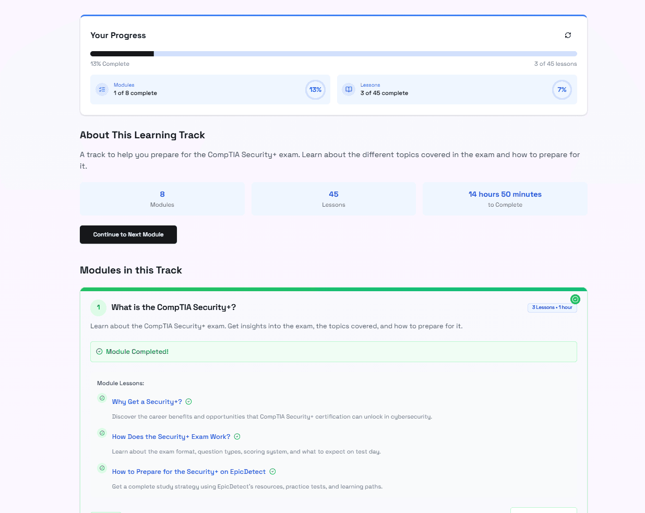
Task: Click the Modules checklist icon
Action: tap(102, 89)
